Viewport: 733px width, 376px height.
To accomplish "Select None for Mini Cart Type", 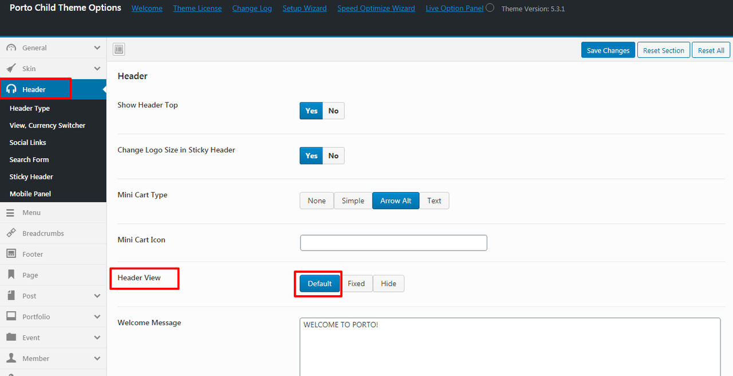I will (317, 201).
